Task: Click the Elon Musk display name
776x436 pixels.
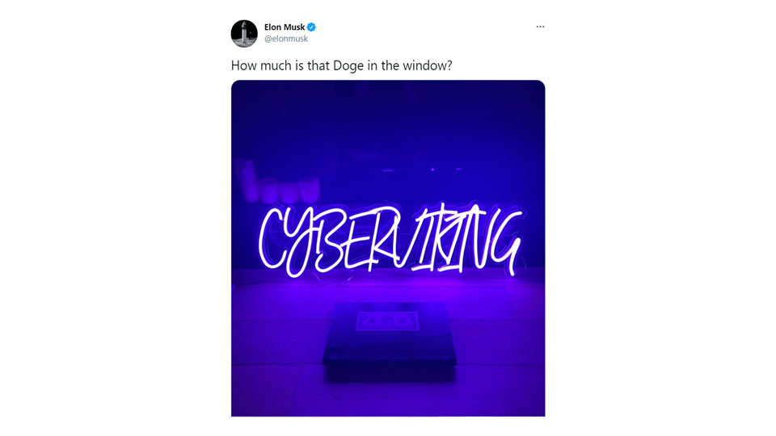Action: tap(285, 27)
